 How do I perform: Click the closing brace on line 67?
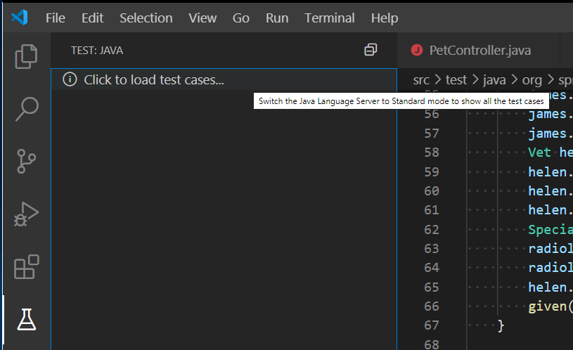[x=501, y=325]
